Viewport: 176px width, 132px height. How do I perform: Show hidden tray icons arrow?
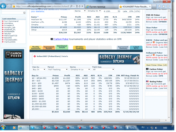point(148,128)
